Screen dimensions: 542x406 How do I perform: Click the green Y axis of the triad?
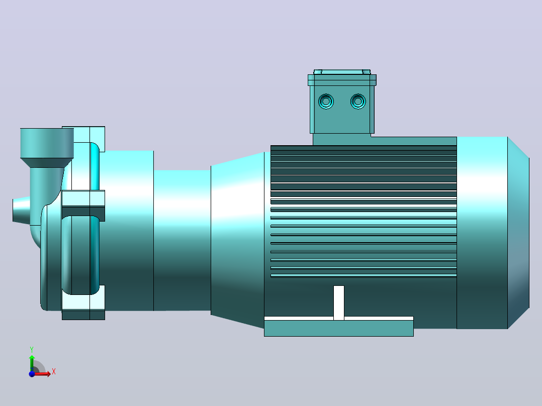pos(32,363)
